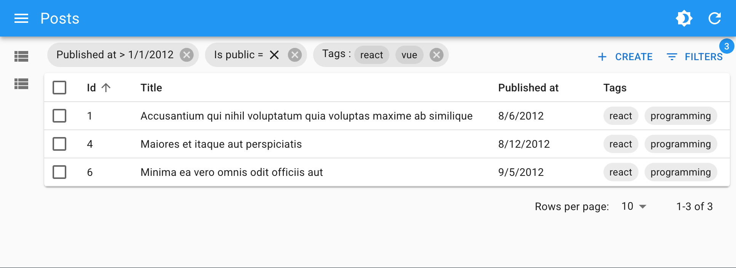
Task: Click the refresh icon in header
Action: pos(714,18)
